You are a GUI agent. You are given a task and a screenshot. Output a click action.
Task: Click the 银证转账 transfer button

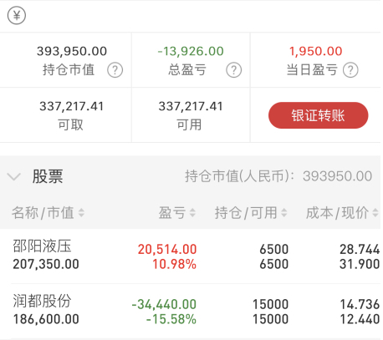pos(318,115)
